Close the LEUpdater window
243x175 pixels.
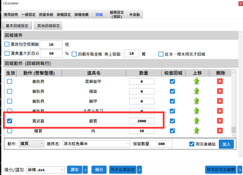[x=241, y=4]
